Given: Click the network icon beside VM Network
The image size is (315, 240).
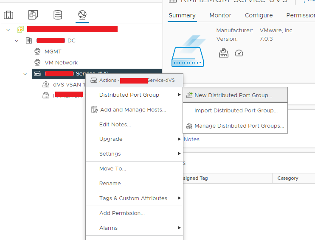Looking at the screenshot, I should (37, 62).
